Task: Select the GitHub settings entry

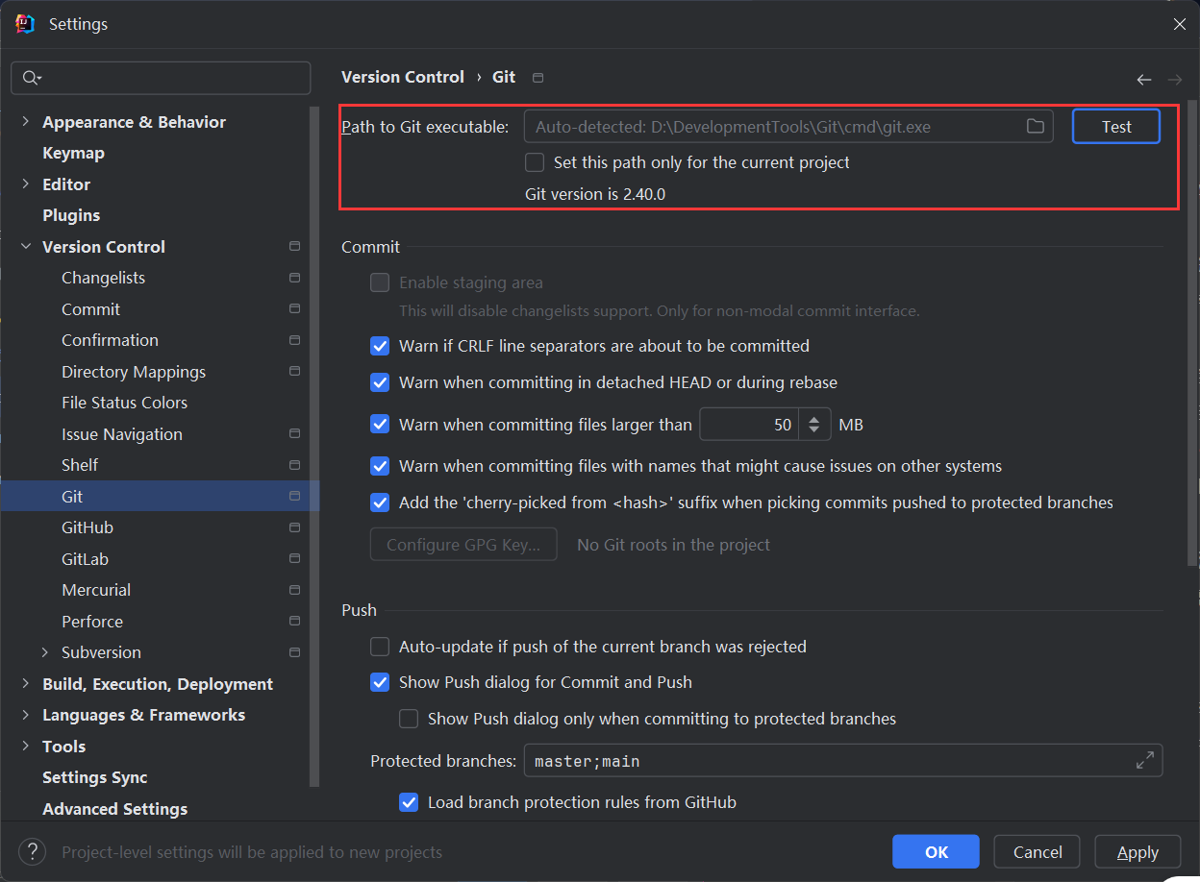Action: [87, 527]
